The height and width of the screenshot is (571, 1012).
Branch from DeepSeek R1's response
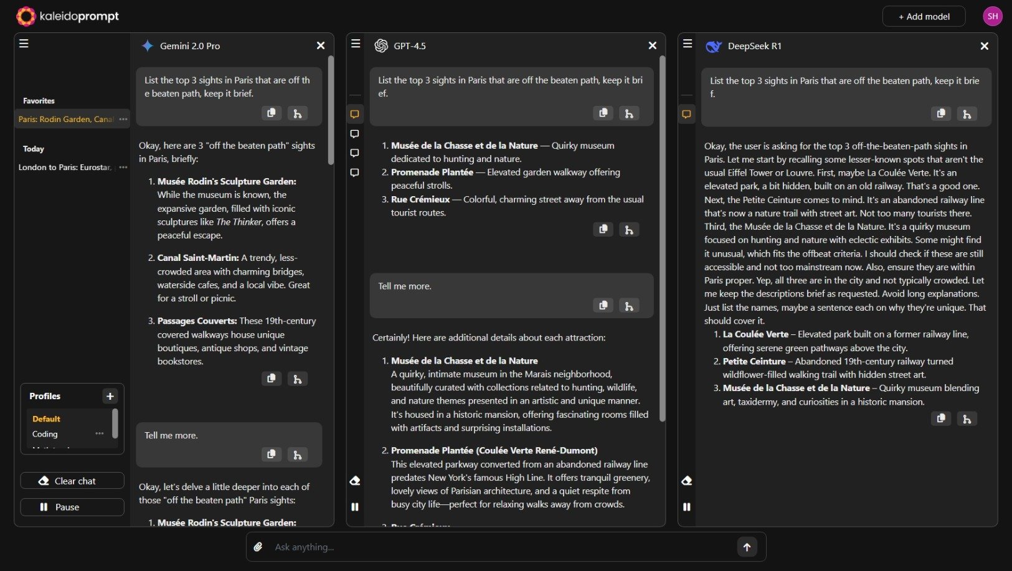[x=967, y=418]
